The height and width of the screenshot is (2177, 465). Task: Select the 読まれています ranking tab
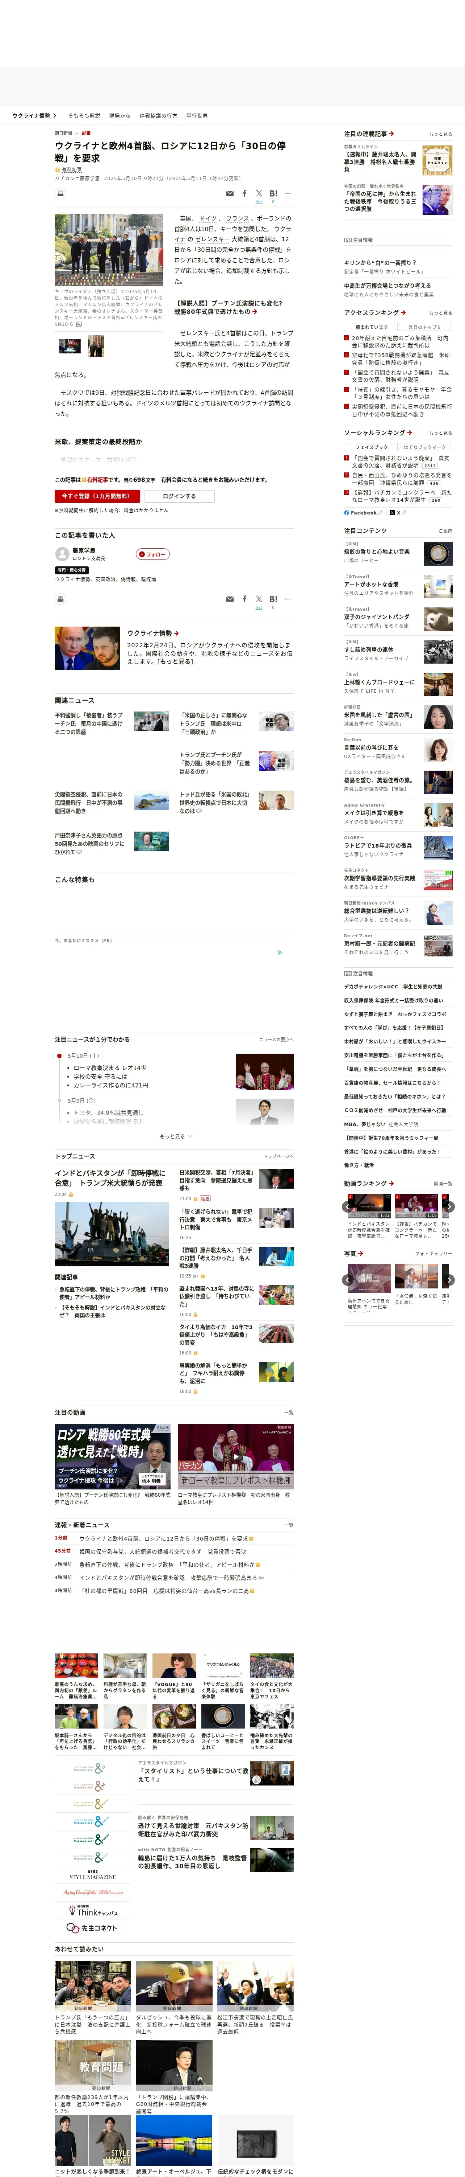pyautogui.click(x=371, y=327)
